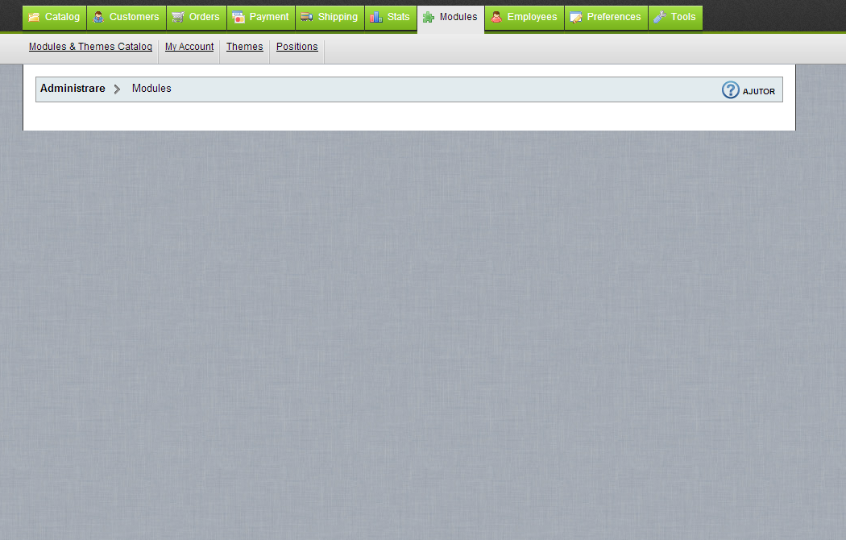Open the Catalog tab
Viewport: 846px width, 540px height.
pyautogui.click(x=55, y=18)
